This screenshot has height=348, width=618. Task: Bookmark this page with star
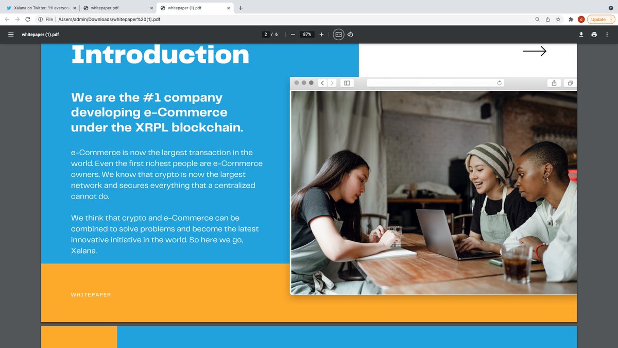click(558, 19)
